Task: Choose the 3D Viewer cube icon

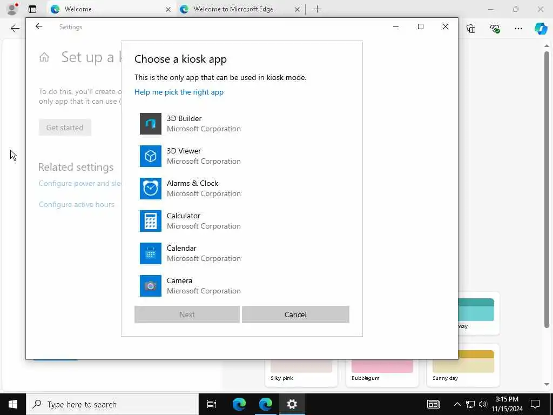Action: (151, 156)
